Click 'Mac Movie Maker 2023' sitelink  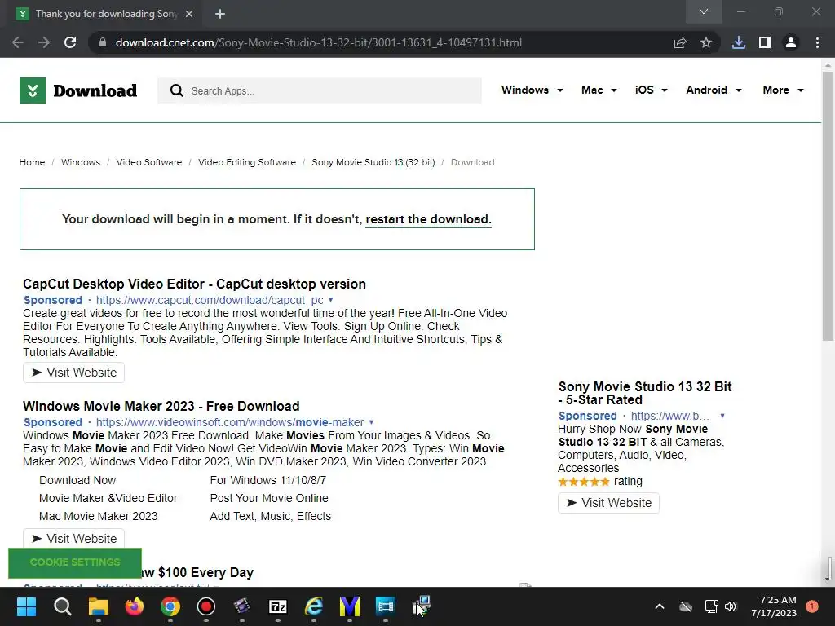(x=99, y=516)
